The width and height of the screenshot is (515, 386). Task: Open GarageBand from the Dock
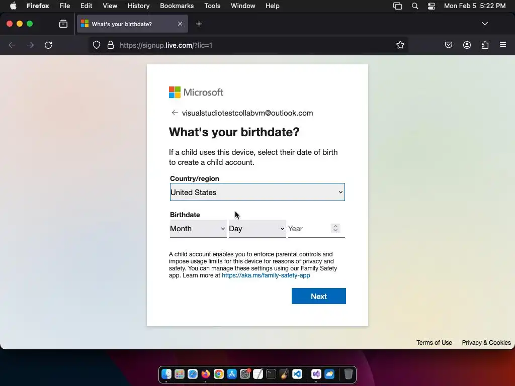click(284, 374)
